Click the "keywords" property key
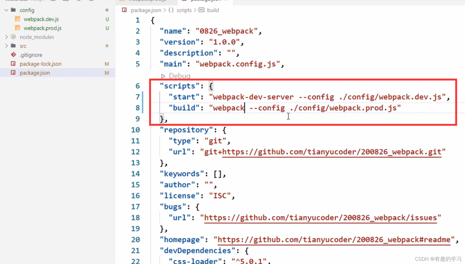This screenshot has height=264, width=465. point(182,174)
